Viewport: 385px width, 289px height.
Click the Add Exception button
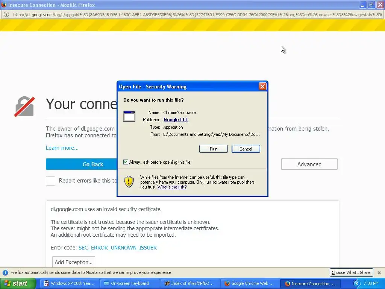[x=74, y=262]
